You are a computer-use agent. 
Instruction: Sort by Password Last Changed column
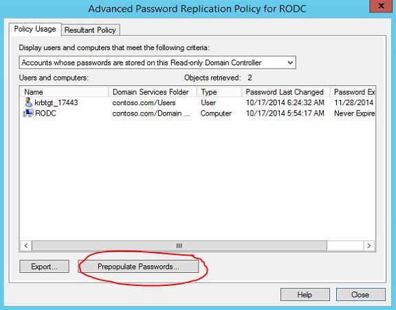(x=286, y=92)
